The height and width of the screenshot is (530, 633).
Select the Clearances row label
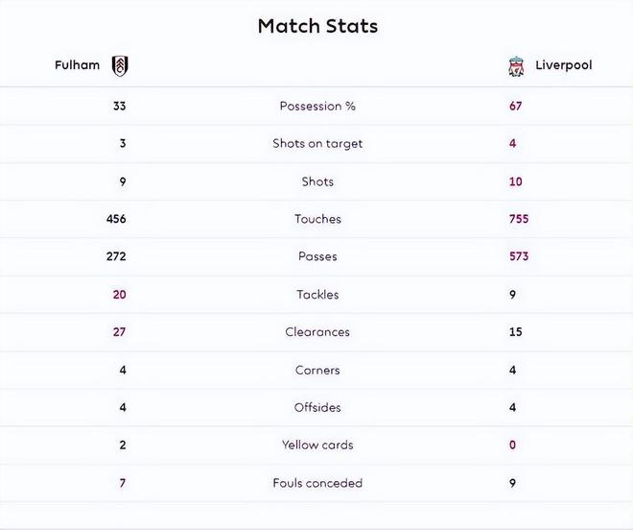[x=317, y=332]
